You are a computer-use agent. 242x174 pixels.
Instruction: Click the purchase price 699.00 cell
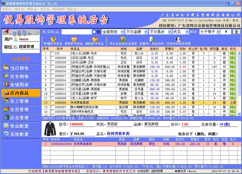click(155, 89)
